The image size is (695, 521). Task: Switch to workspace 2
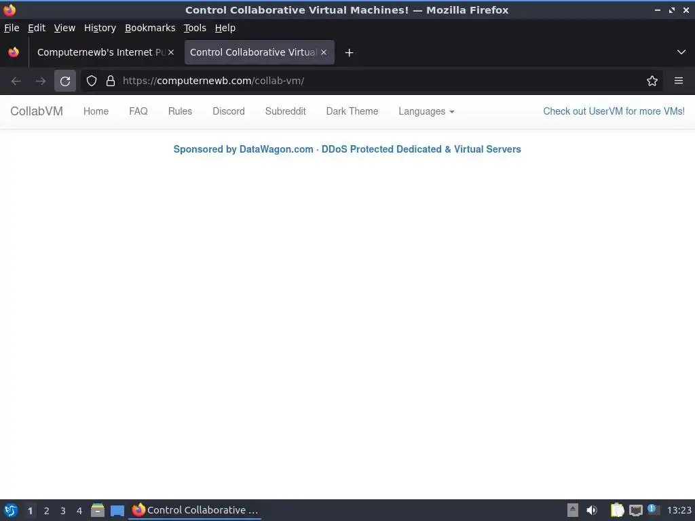pos(47,511)
